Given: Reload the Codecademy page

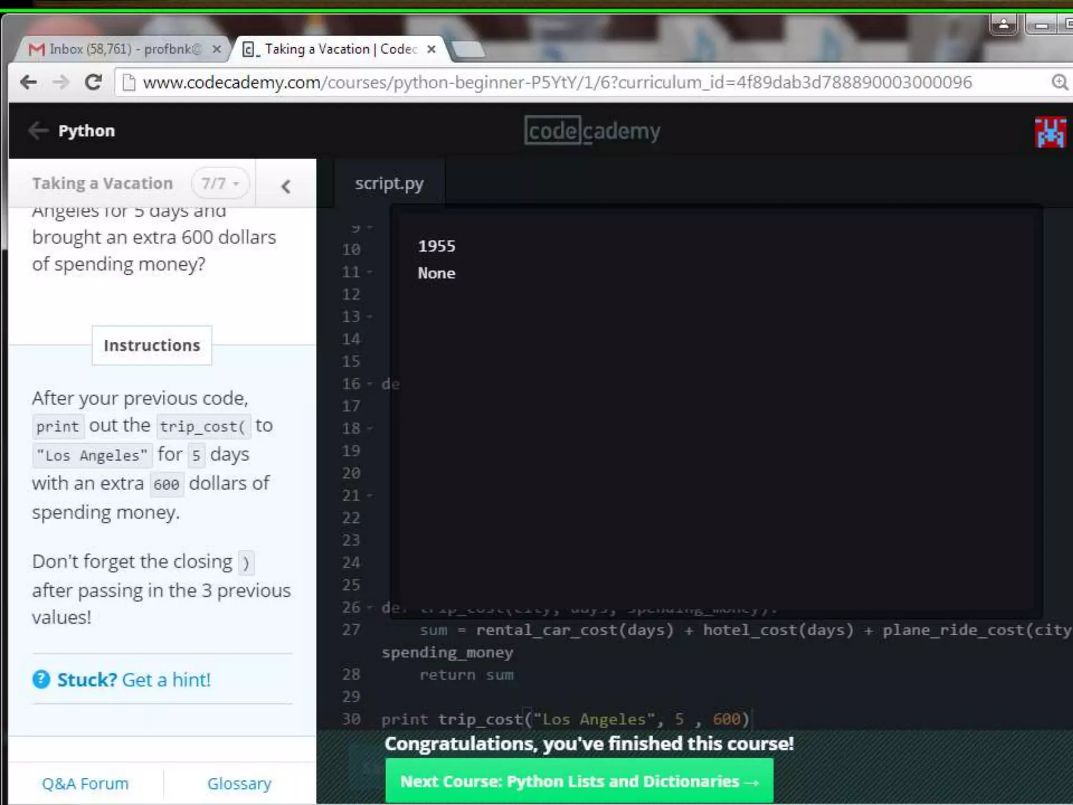Looking at the screenshot, I should (x=93, y=82).
